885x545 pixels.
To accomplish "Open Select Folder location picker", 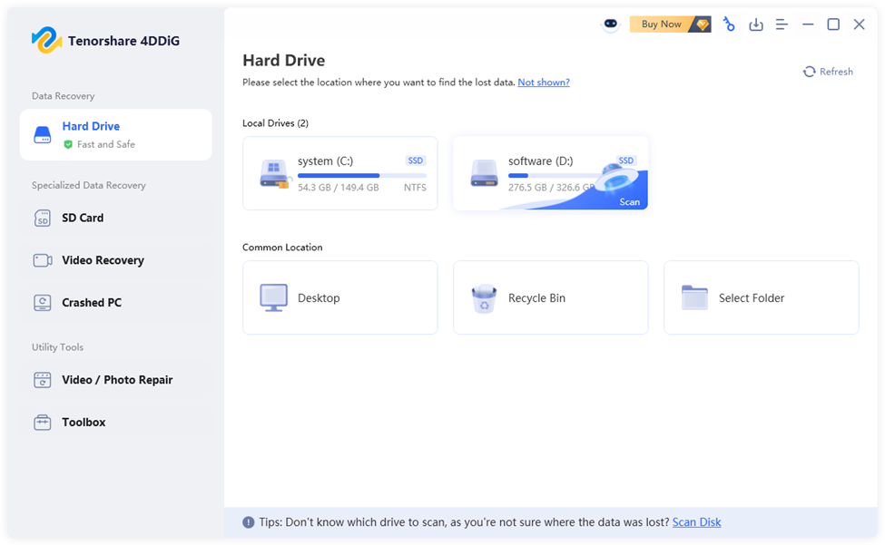I will coord(761,297).
